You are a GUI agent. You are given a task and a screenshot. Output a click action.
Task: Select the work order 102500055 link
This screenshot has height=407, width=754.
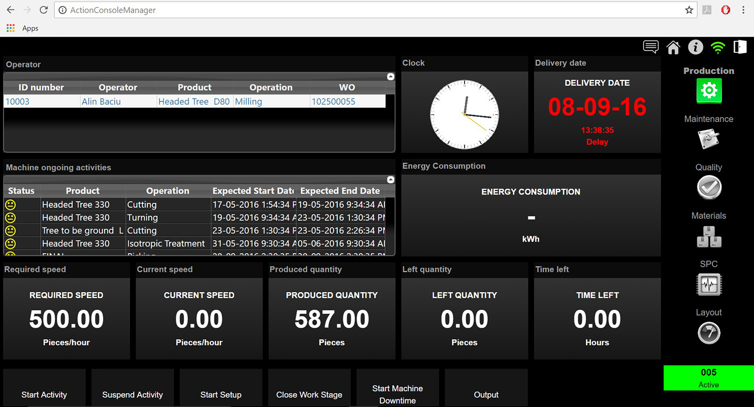[333, 102]
